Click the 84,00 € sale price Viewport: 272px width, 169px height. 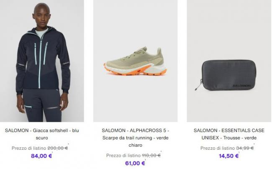click(x=41, y=156)
